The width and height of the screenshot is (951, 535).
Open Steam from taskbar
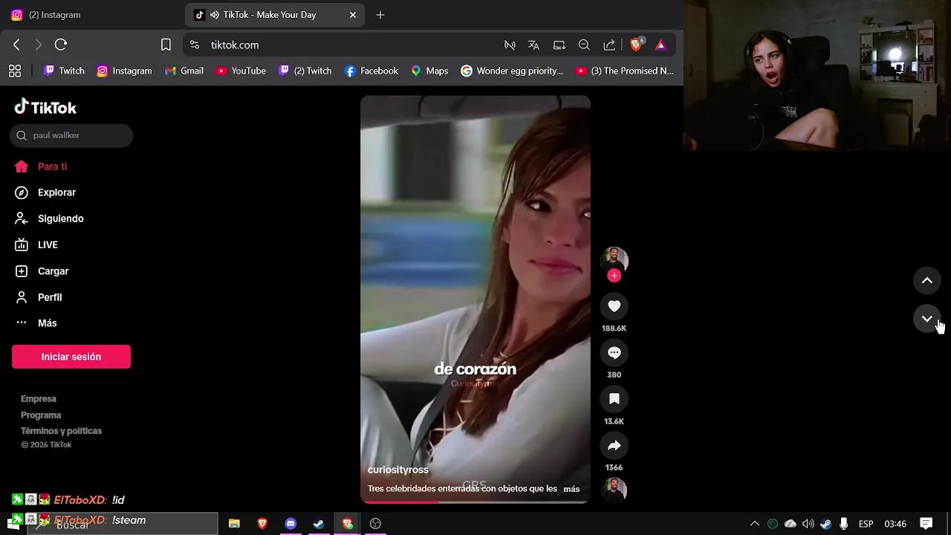coord(319,523)
